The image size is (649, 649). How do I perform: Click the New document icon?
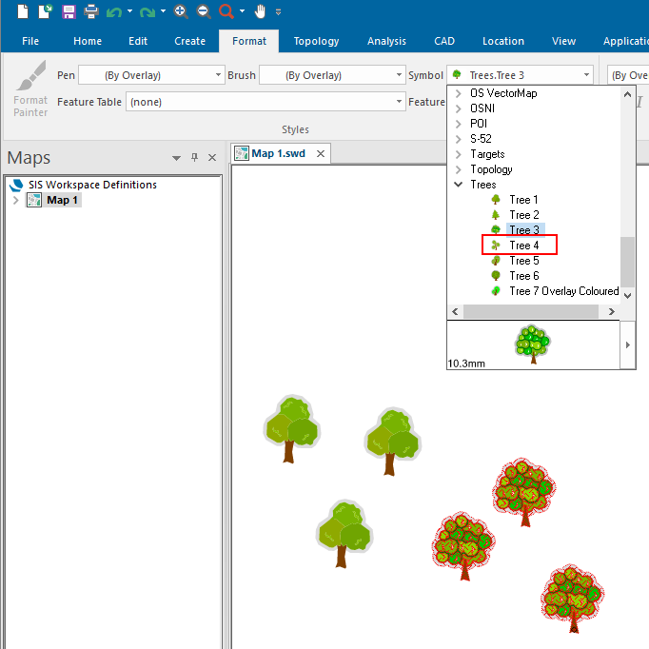tap(23, 11)
